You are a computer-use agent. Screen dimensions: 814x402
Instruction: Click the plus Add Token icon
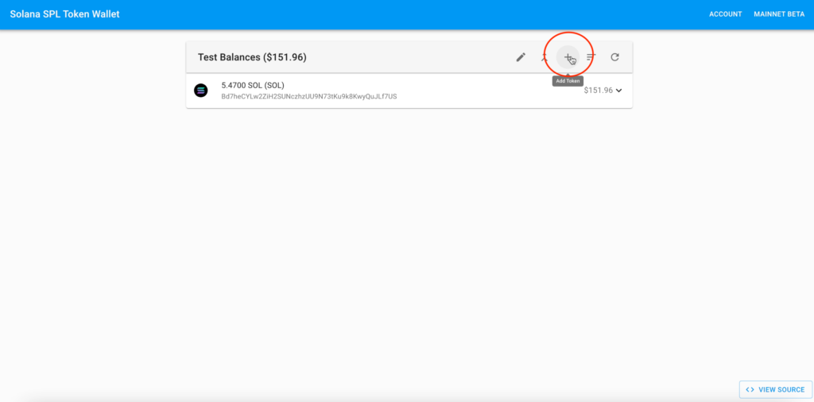[x=568, y=57]
